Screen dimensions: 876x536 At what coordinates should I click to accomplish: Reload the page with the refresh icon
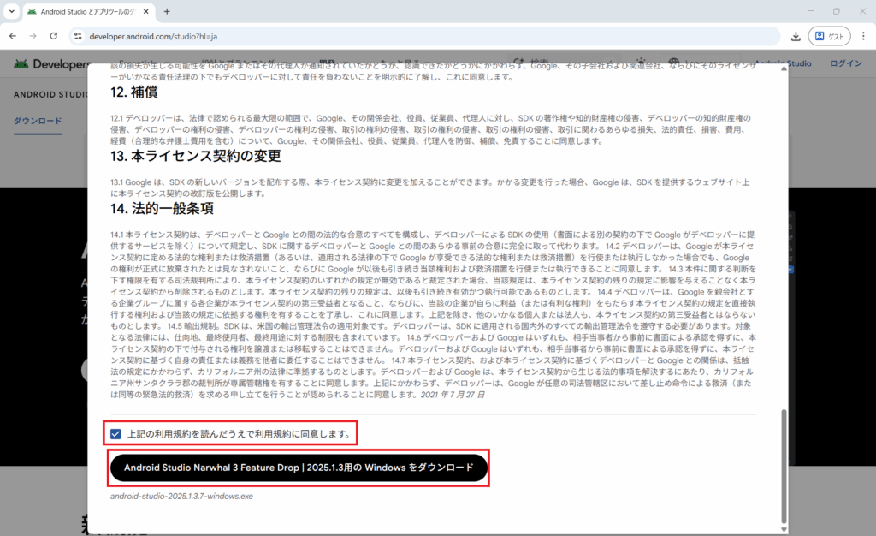tap(54, 37)
